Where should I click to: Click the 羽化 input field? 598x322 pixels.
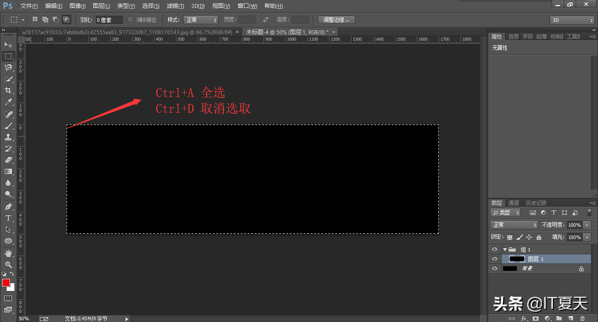pyautogui.click(x=109, y=20)
